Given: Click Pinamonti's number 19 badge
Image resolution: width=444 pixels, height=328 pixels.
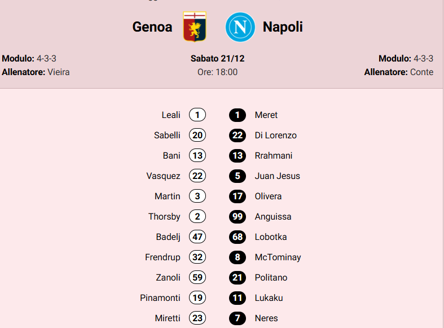Looking at the screenshot, I should 197,298.
